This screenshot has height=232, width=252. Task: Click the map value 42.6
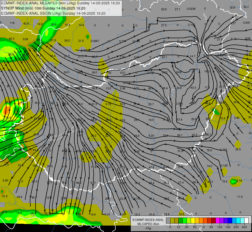click(26, 23)
